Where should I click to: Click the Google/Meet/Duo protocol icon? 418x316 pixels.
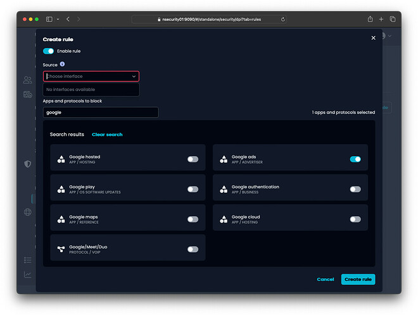pyautogui.click(x=61, y=249)
